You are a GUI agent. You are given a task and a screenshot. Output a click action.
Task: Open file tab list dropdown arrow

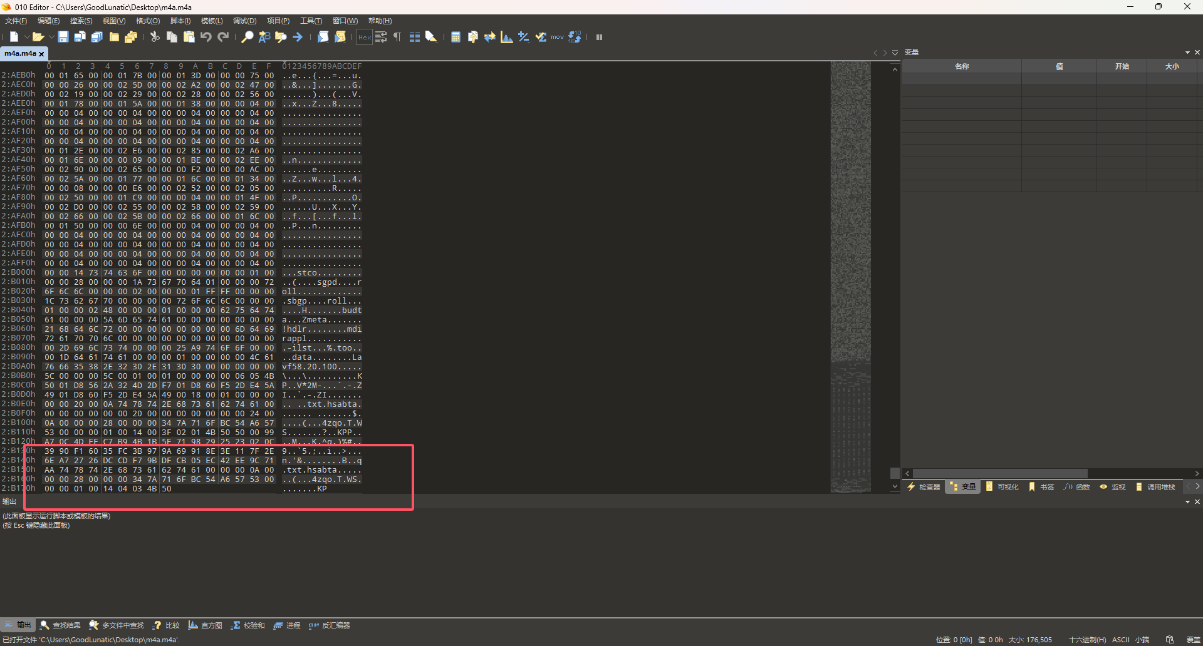tap(895, 53)
